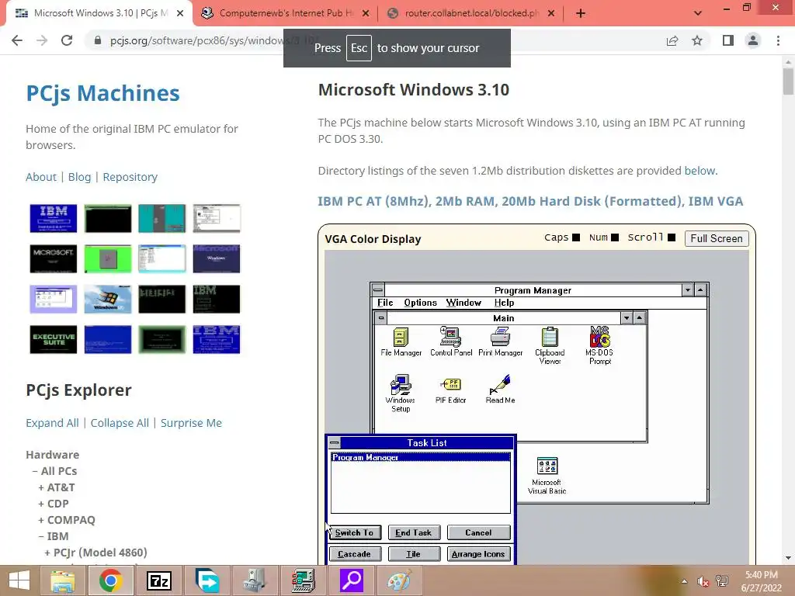Open the purple magnifier taskbar app
Viewport: 795px width, 596px height.
352,580
